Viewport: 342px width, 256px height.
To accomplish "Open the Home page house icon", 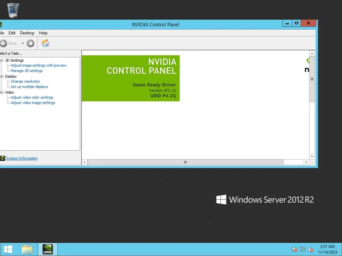I will pyautogui.click(x=45, y=43).
